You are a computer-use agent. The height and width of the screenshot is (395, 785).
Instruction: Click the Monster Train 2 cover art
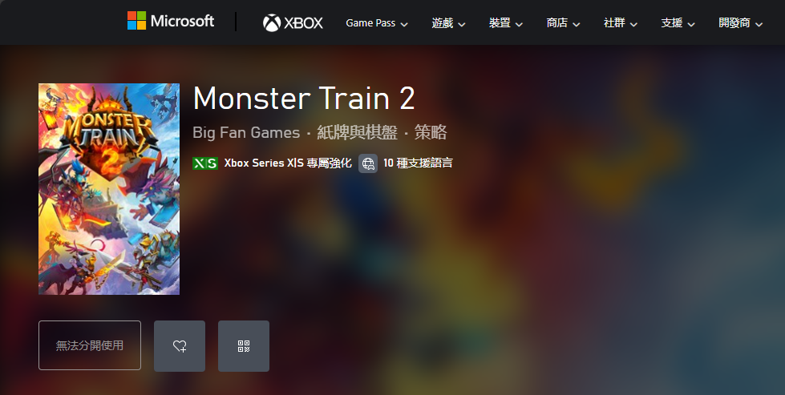pos(109,189)
